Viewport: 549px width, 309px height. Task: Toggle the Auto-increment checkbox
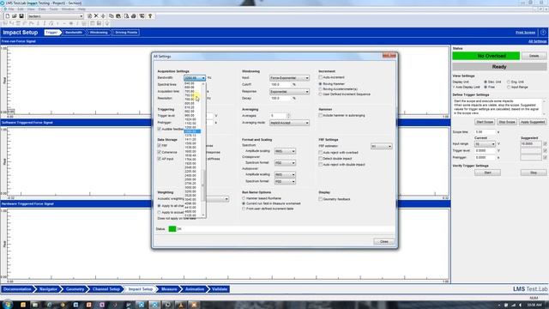(320, 77)
